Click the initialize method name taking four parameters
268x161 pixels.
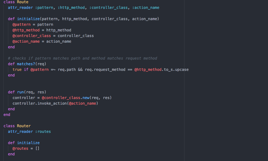[x=28, y=19]
